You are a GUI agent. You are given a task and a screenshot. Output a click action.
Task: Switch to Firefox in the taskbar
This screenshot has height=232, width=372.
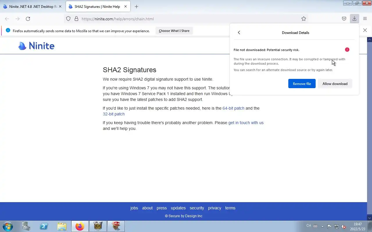(80, 226)
